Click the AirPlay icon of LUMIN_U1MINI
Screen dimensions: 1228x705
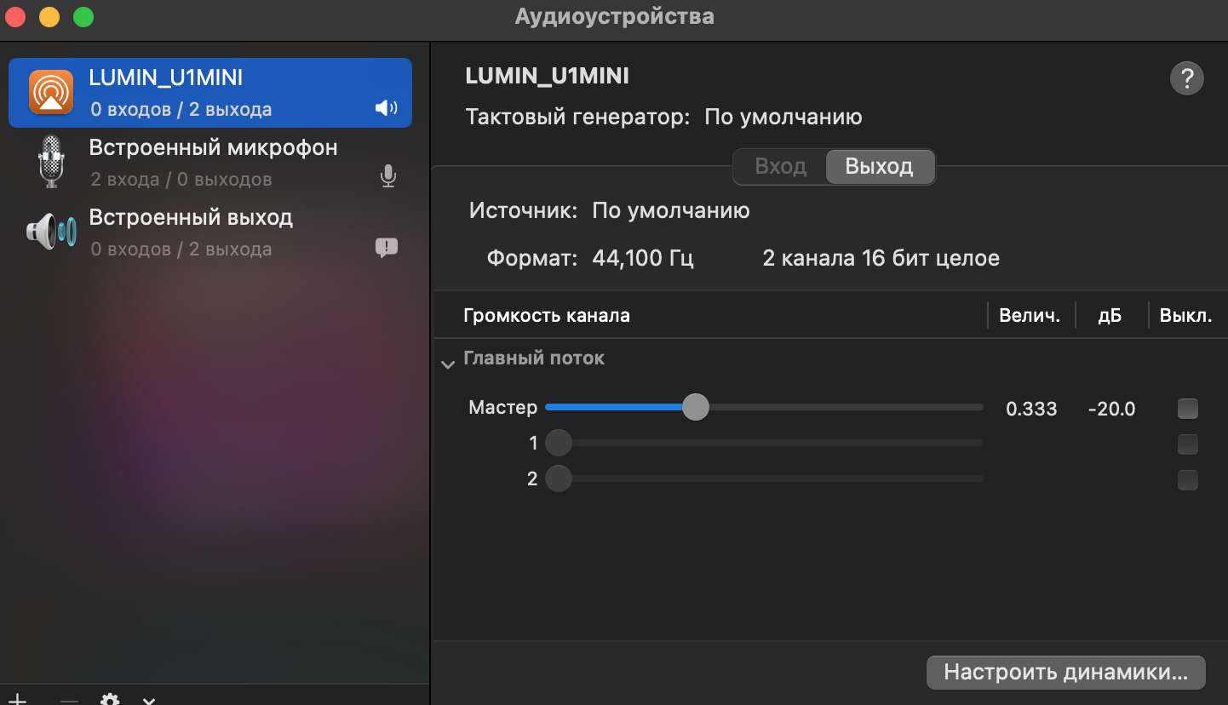pyautogui.click(x=51, y=92)
